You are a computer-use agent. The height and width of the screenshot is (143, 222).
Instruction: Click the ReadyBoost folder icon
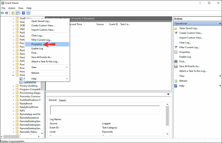pos(17,103)
